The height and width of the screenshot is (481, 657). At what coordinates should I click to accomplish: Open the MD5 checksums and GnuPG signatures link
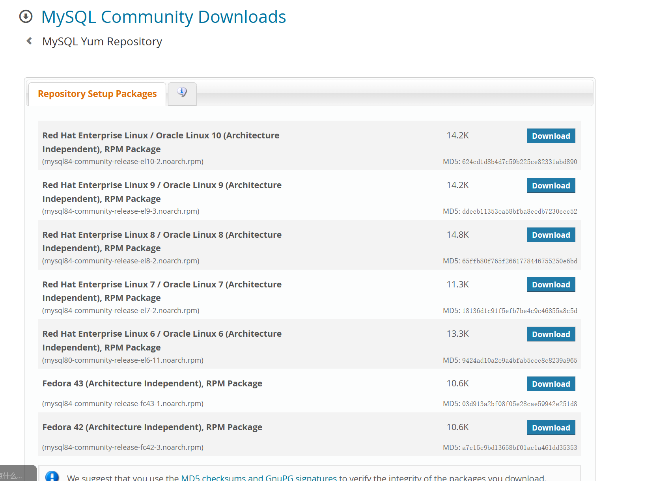pos(259,477)
